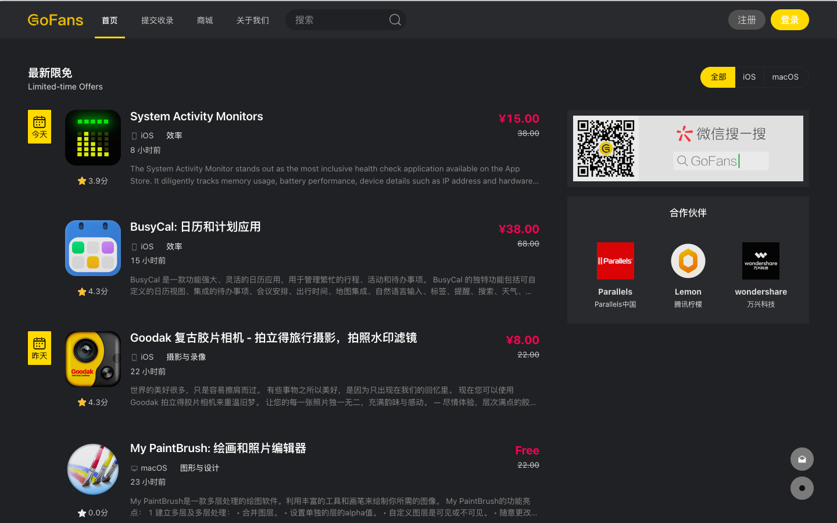
Task: Open the BusyCal calendar app icon
Action: (x=92, y=248)
